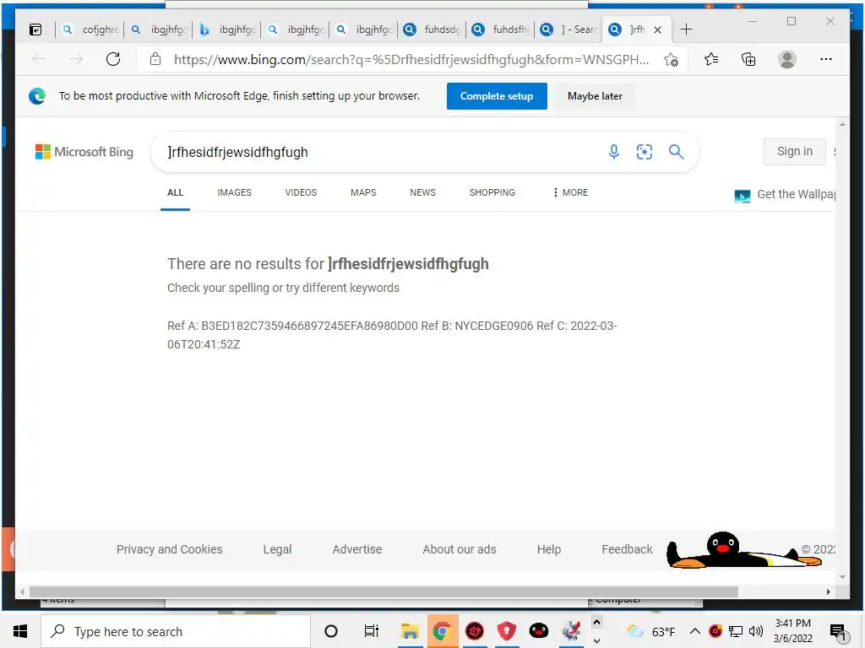Open Task View icon

(x=372, y=631)
